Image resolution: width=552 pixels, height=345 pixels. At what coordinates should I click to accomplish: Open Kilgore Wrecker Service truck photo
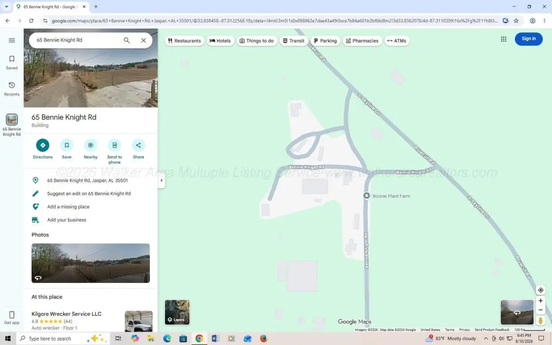pos(139,321)
